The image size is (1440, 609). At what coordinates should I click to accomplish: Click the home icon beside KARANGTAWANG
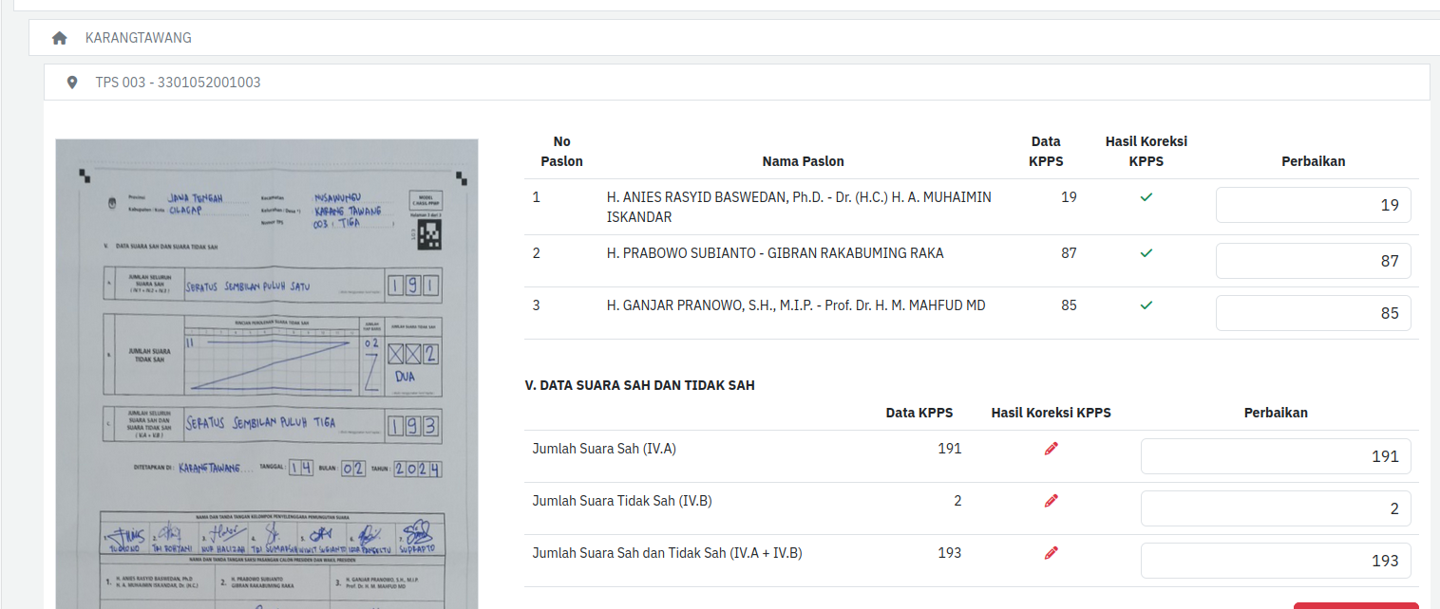(60, 38)
